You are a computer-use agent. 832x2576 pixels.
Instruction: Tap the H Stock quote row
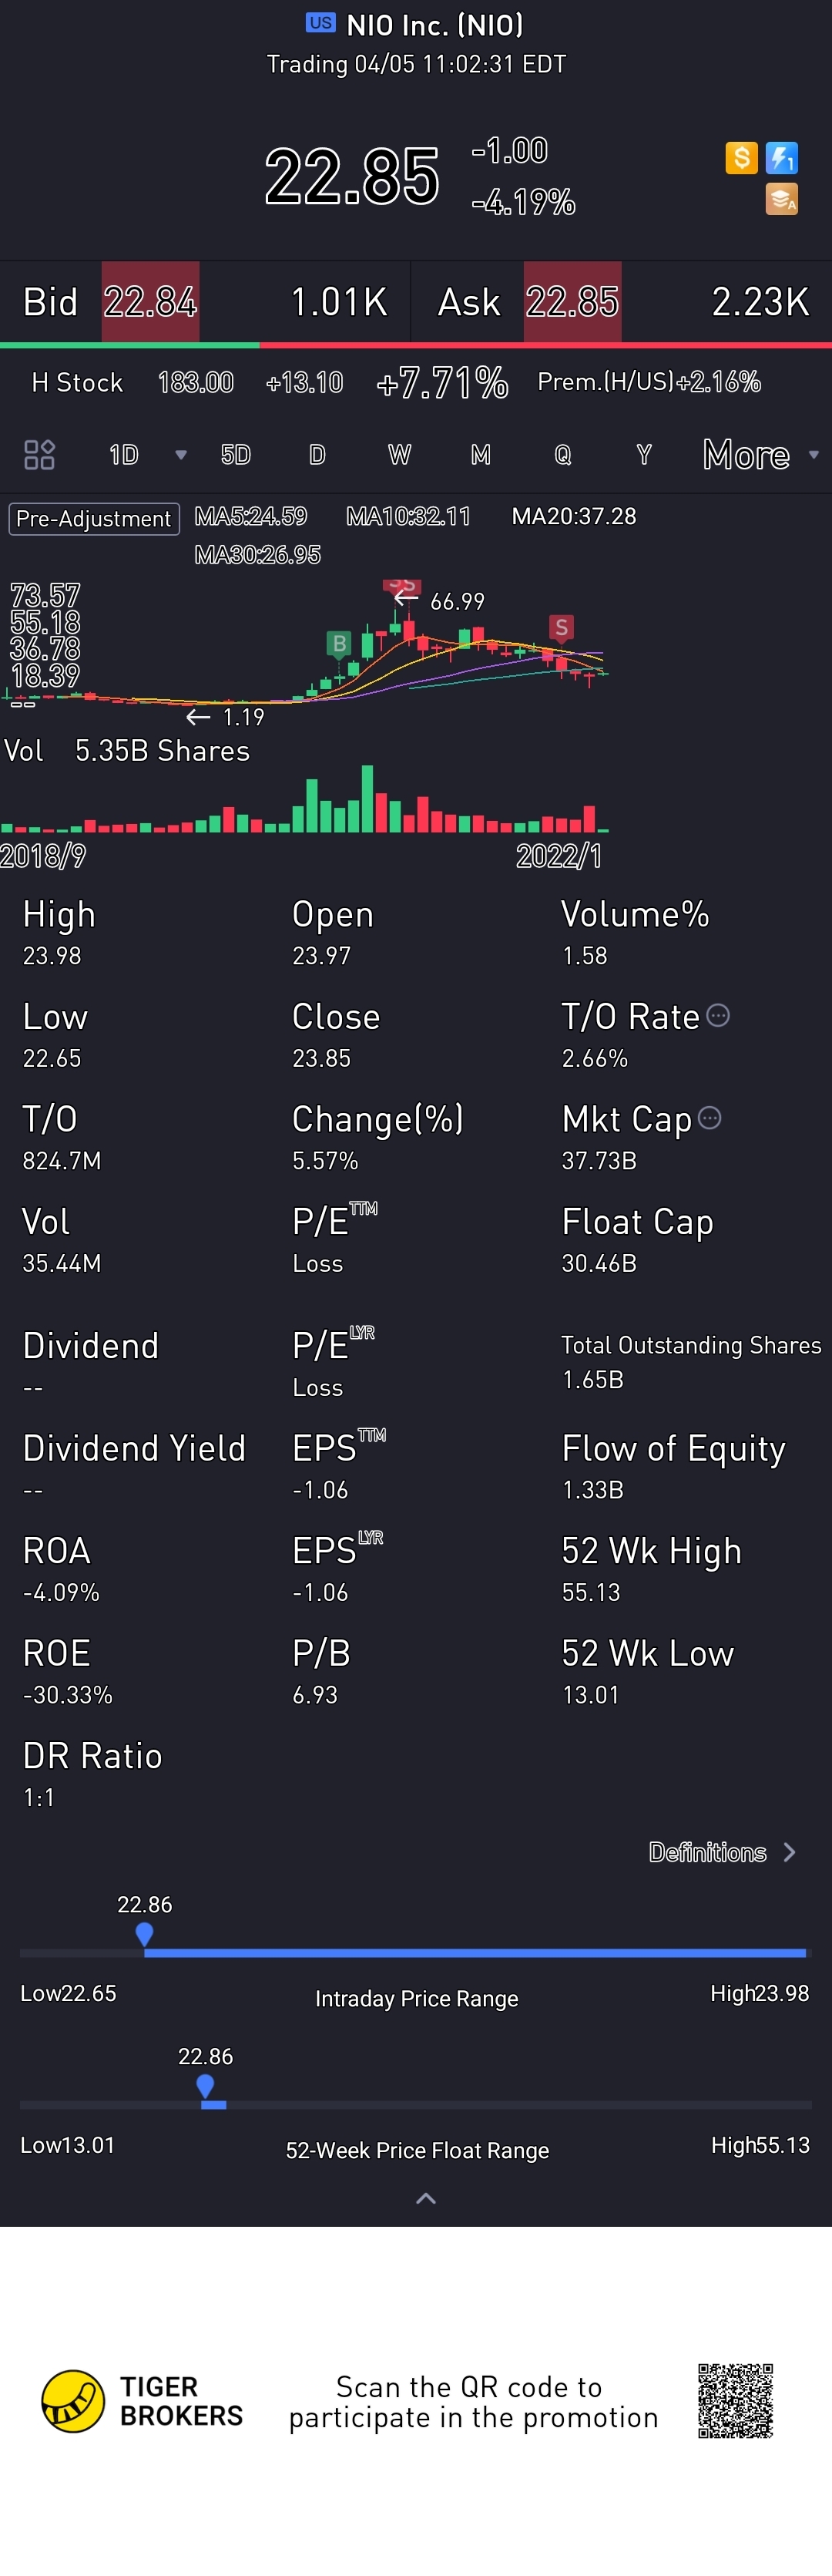click(396, 382)
